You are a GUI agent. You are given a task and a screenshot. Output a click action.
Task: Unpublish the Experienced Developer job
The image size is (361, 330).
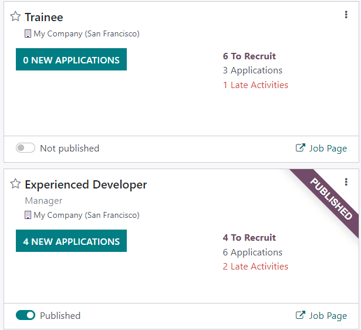(25, 315)
